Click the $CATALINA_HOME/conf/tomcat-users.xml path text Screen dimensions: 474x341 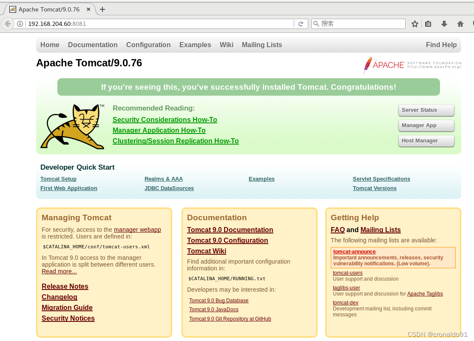pyautogui.click(x=97, y=247)
